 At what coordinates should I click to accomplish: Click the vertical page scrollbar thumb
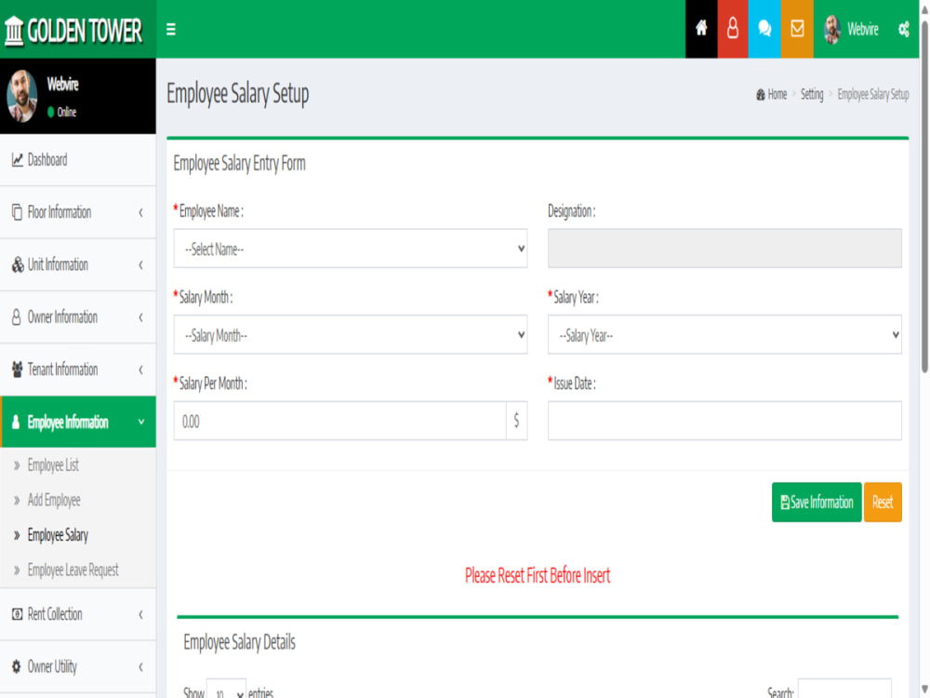[x=924, y=195]
